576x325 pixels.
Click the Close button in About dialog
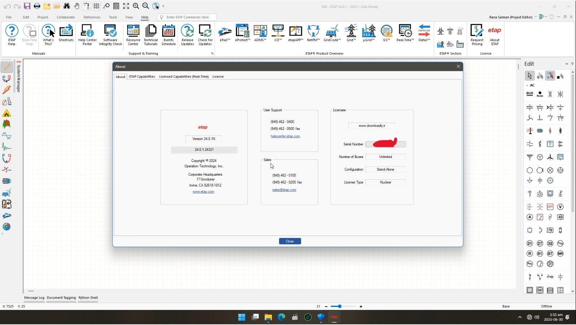pos(290,241)
